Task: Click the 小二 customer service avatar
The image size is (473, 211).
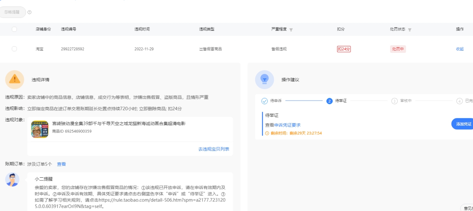Action: click(x=12, y=180)
